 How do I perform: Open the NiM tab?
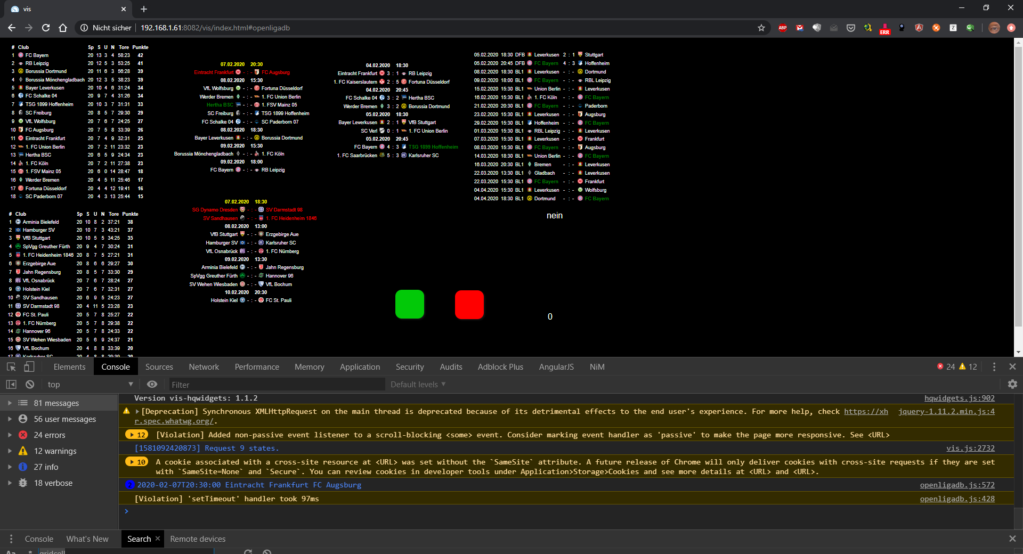(597, 366)
